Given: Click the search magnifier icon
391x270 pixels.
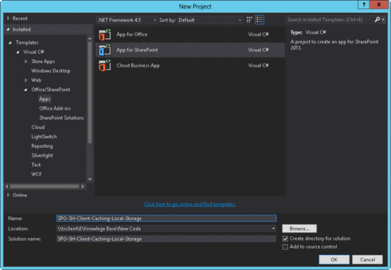Looking at the screenshot, I should (x=377, y=19).
